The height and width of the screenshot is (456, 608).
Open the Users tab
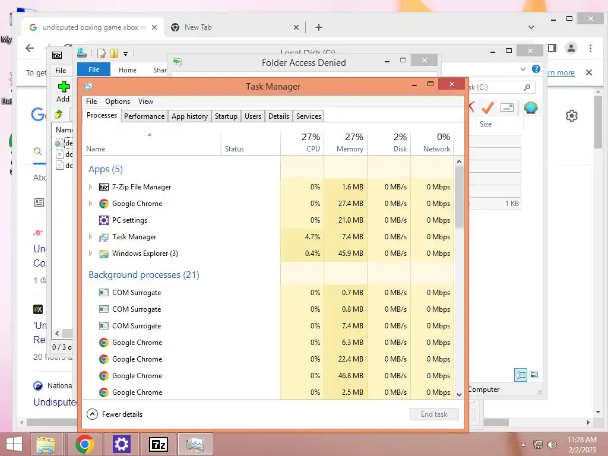[x=253, y=116]
